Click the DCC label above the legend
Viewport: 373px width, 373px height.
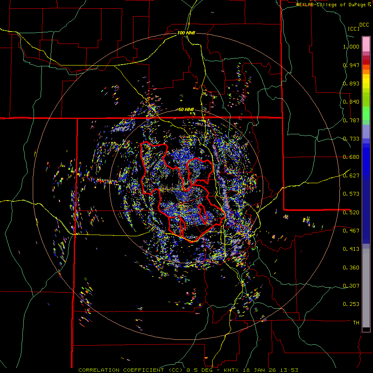[x=364, y=25]
